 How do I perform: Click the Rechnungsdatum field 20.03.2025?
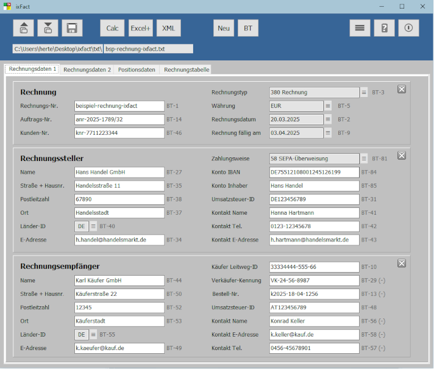[x=296, y=120]
